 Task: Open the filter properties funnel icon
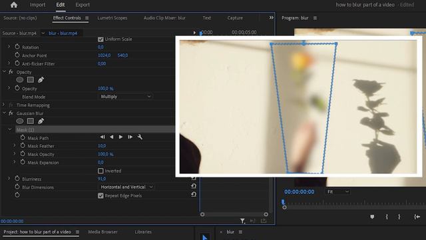tap(242, 221)
